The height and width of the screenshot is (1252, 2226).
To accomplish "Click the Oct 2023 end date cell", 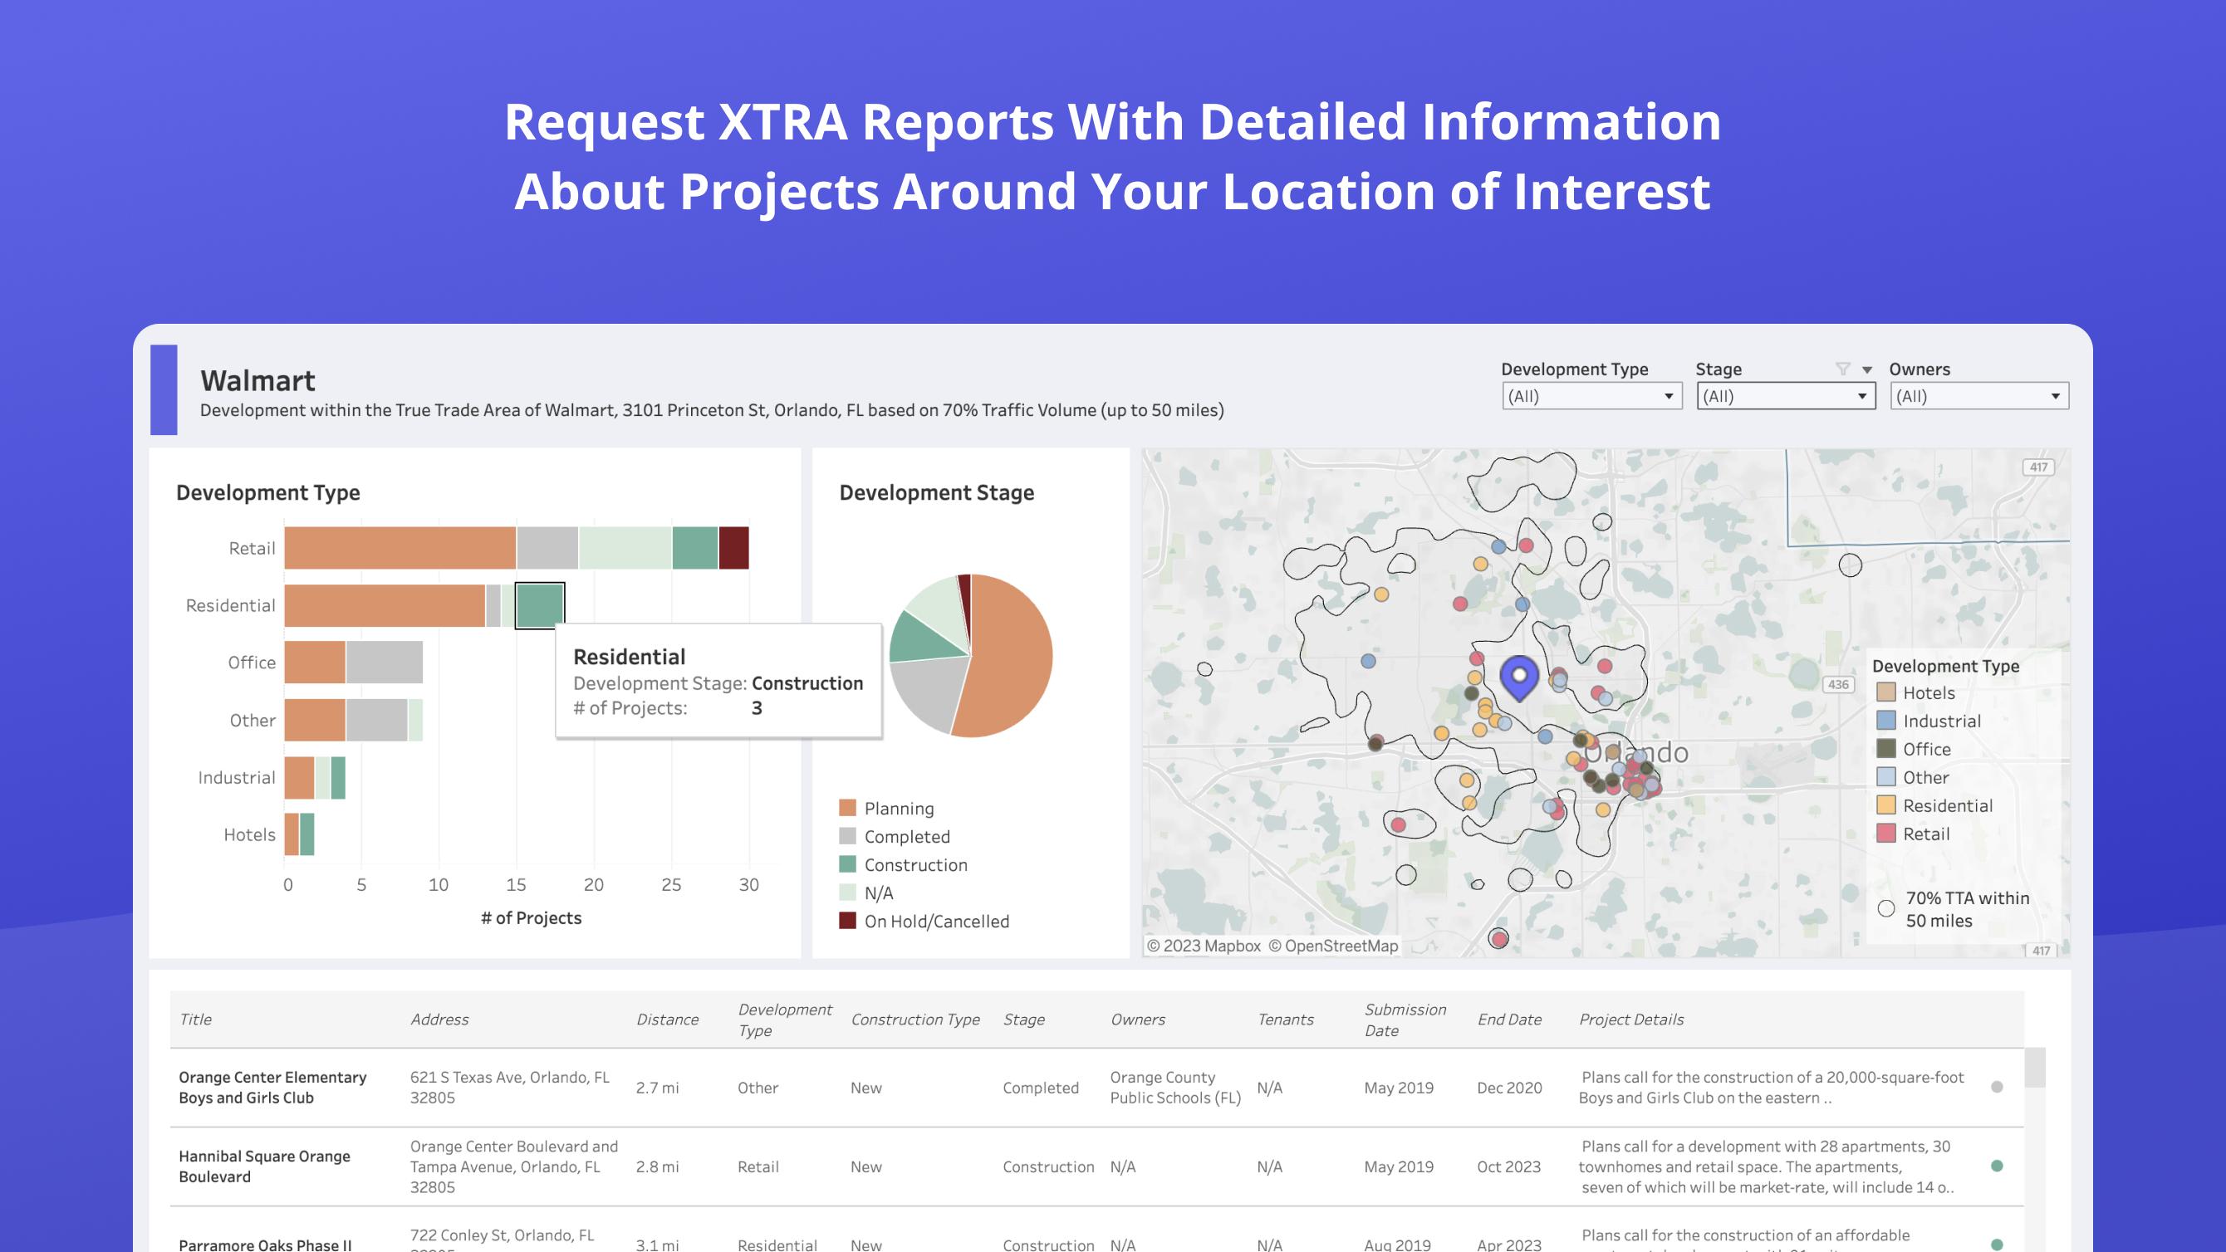I will [1508, 1166].
